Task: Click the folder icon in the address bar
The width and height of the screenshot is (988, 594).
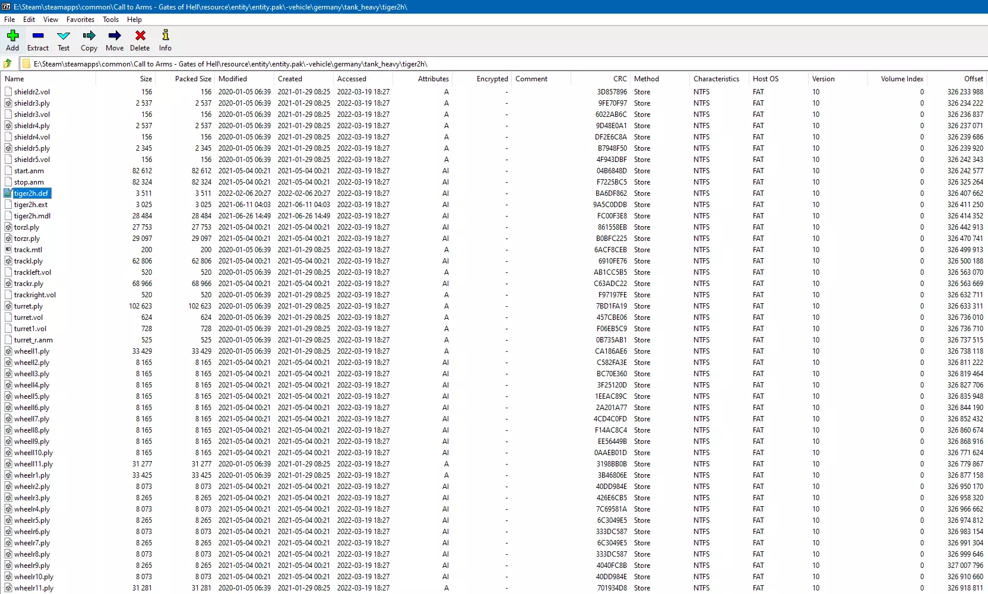Action: [x=27, y=64]
